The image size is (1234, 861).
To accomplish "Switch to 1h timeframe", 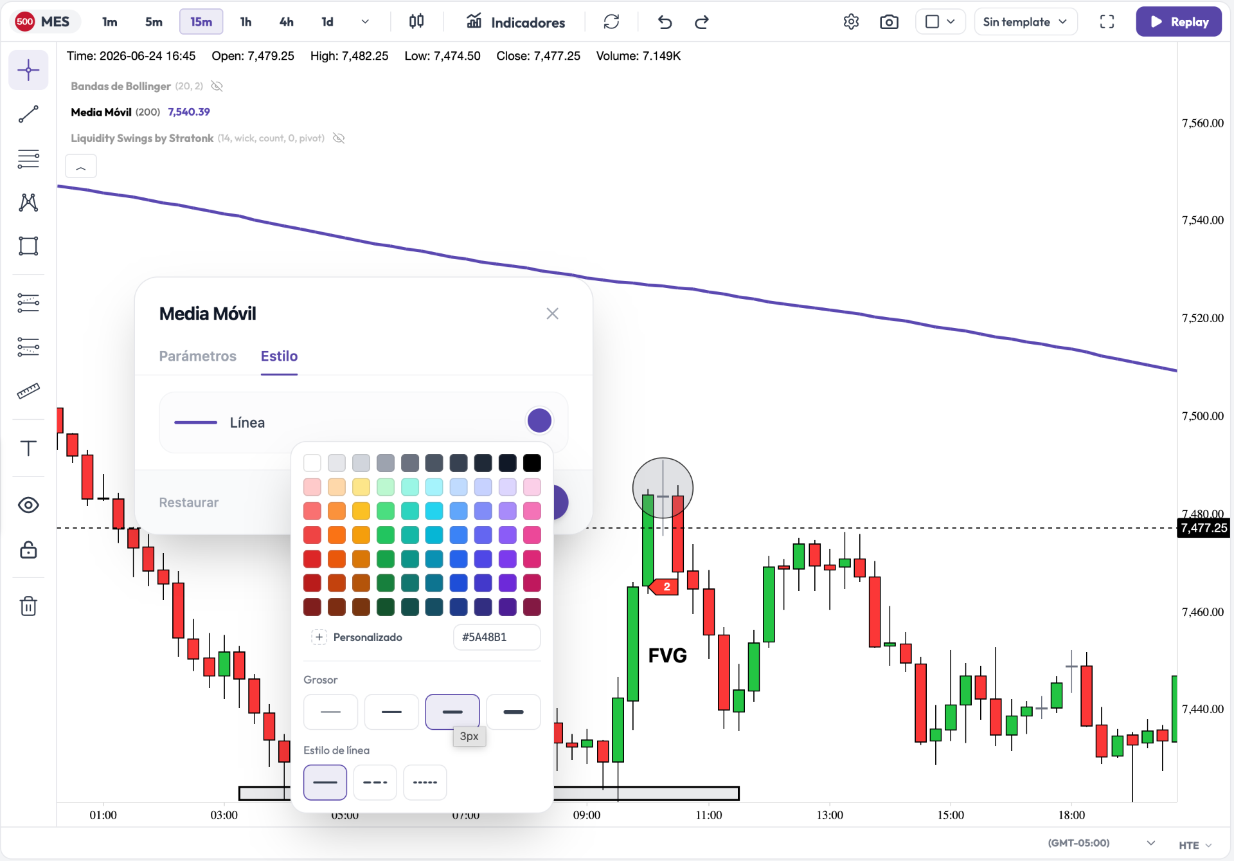I will click(x=246, y=22).
